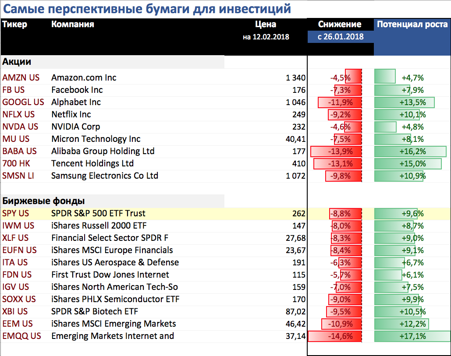This screenshot has width=451, height=356.
Task: Select Netflix growth potential "+10,1%"
Action: click(x=413, y=114)
